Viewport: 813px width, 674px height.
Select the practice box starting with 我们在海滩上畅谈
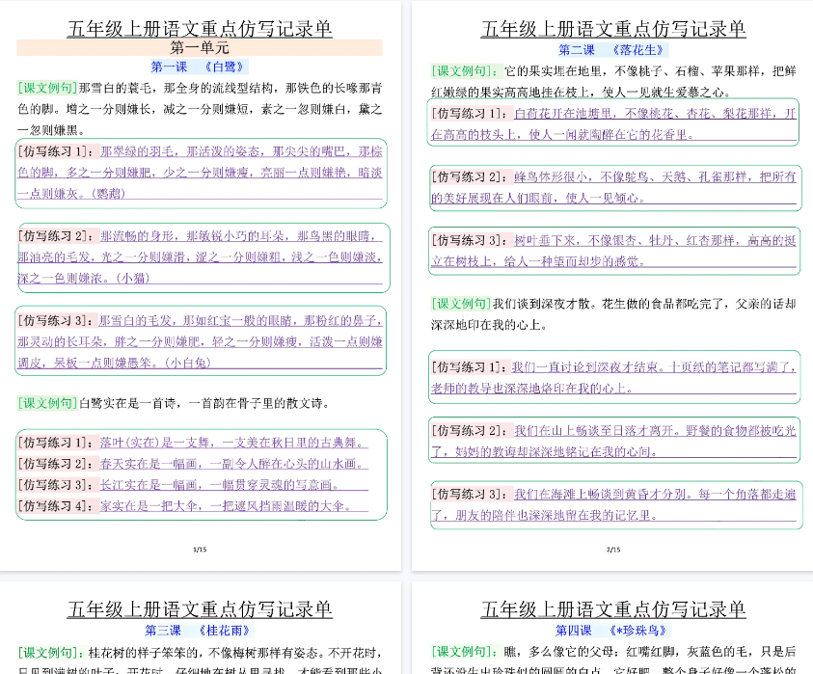(615, 504)
